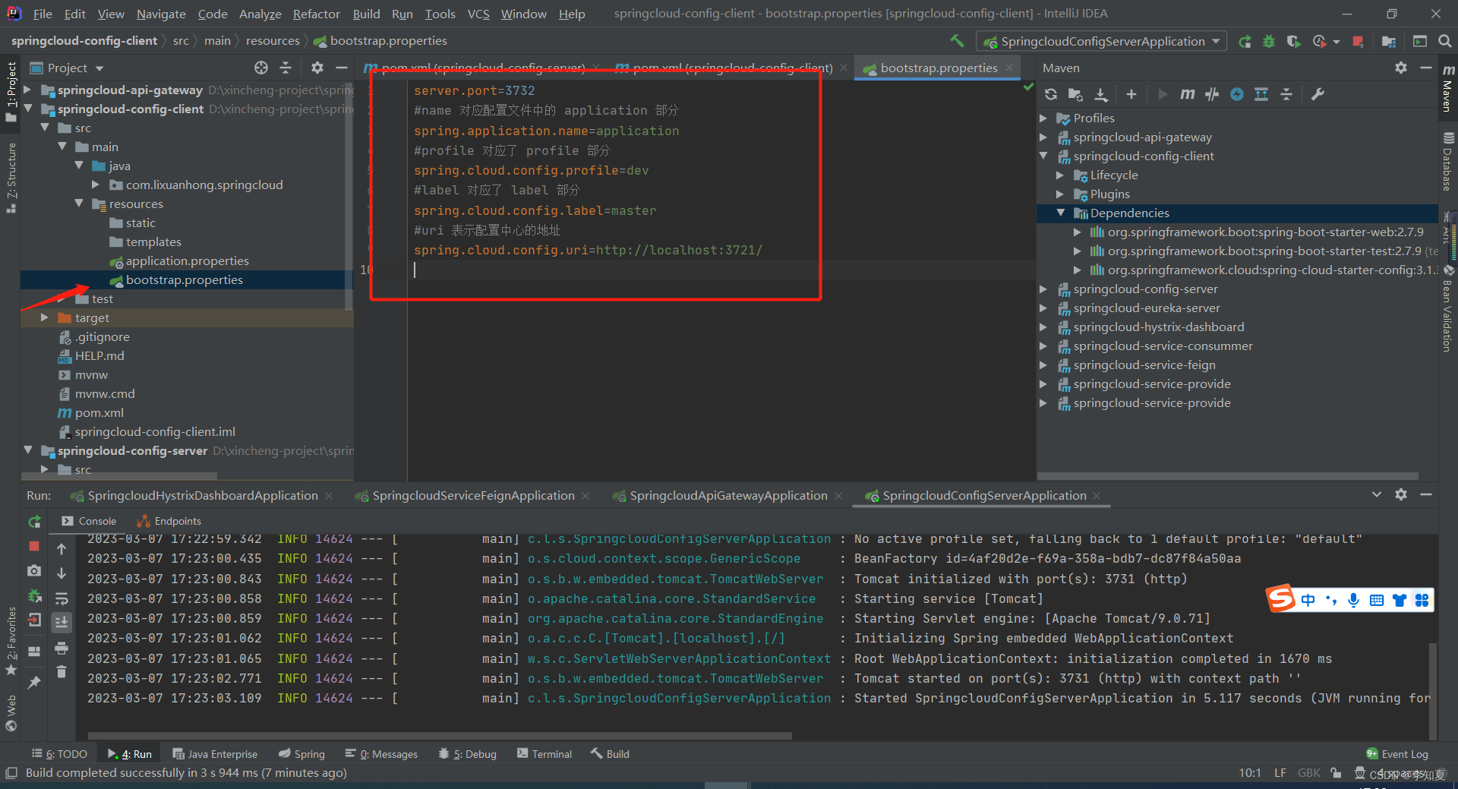Viewport: 1458px width, 789px height.
Task: Open Maven Settings wrench icon
Action: click(1318, 94)
